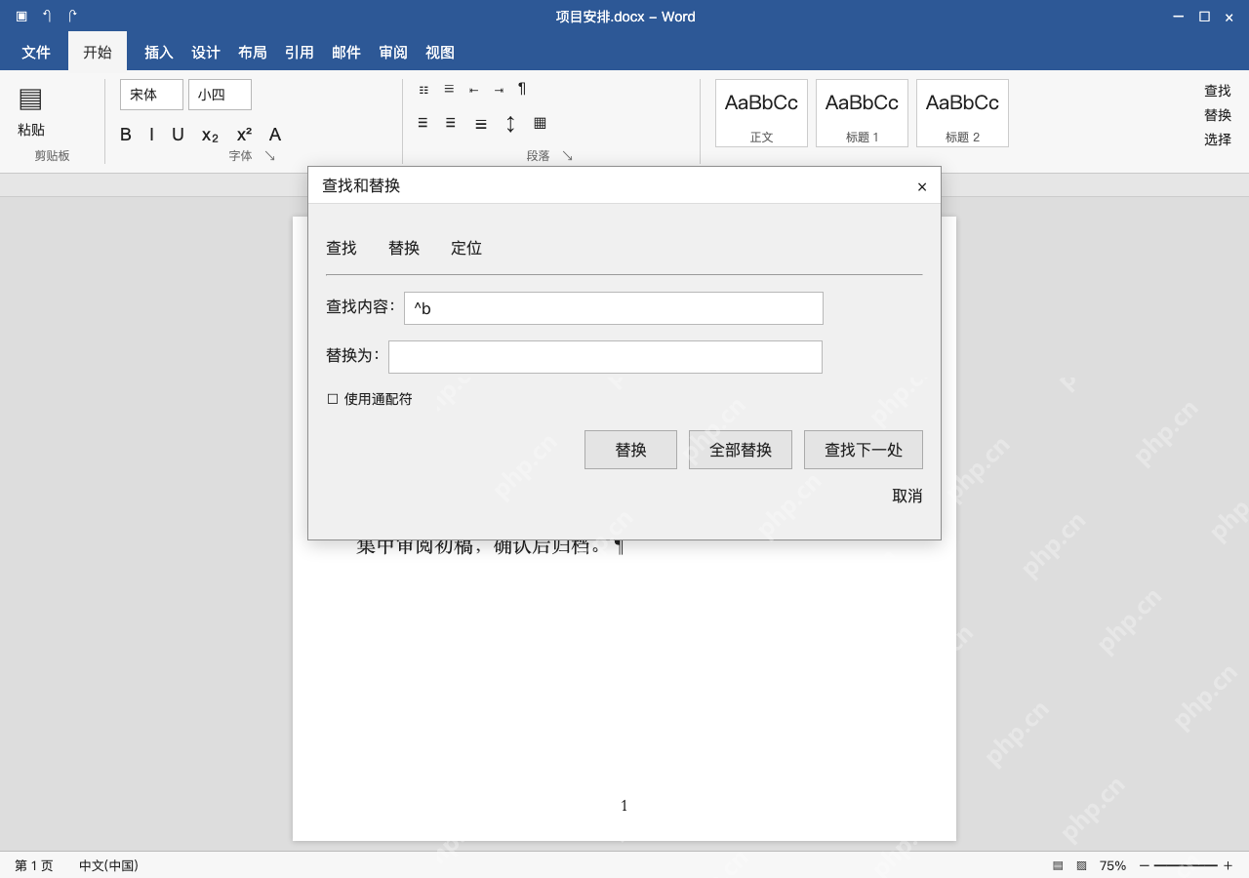Select the 查找 tab in the dialog
The height and width of the screenshot is (878, 1249).
[342, 248]
